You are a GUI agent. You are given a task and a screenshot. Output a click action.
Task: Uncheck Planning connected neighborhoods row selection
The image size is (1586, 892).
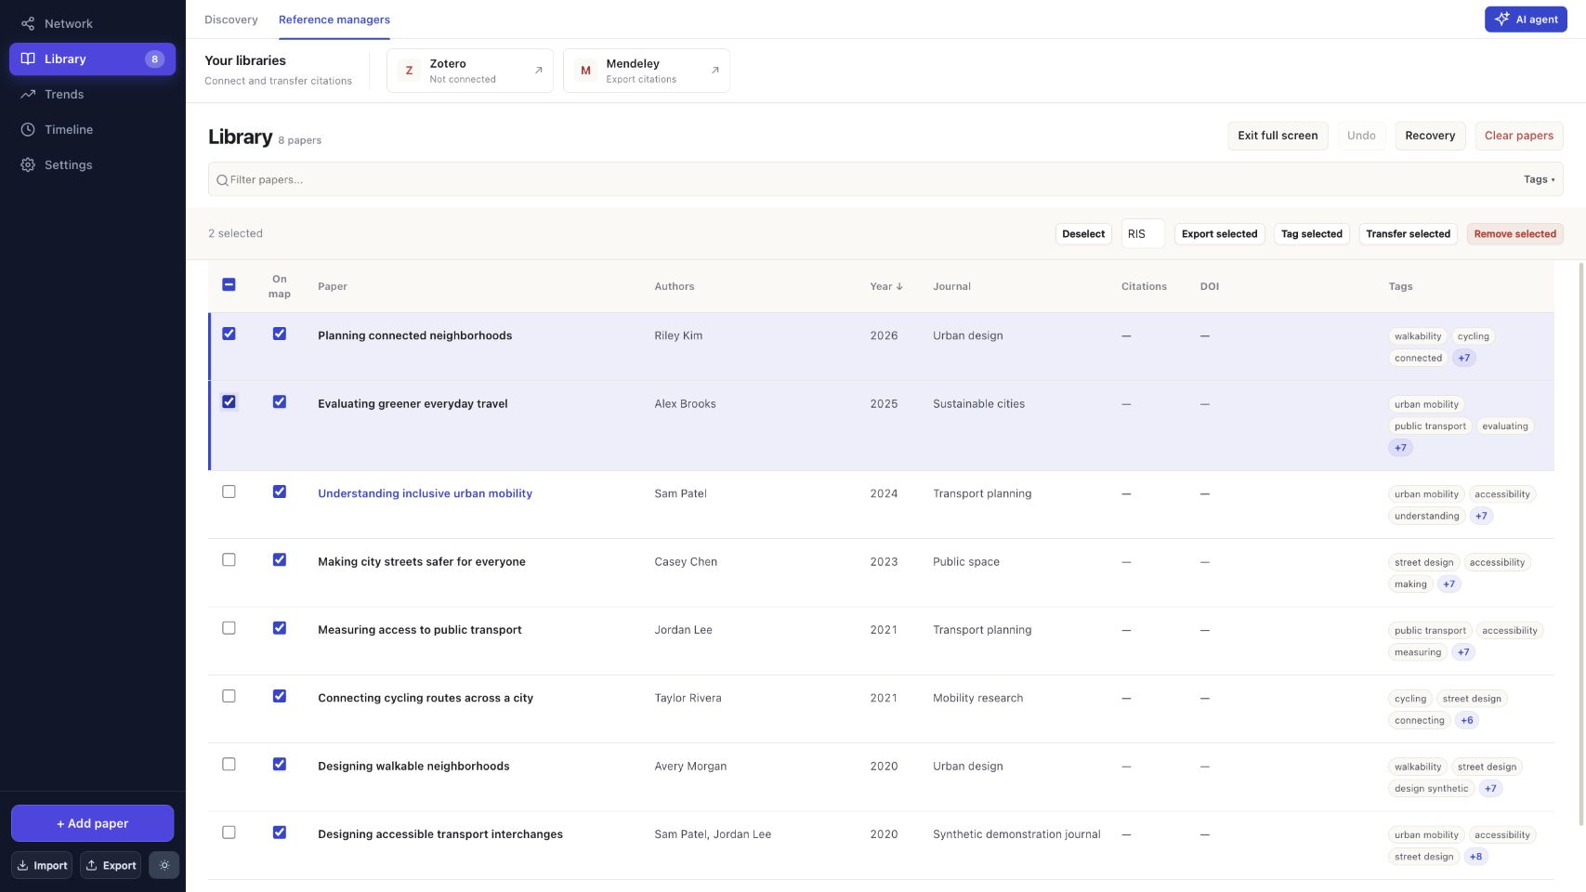(x=229, y=334)
